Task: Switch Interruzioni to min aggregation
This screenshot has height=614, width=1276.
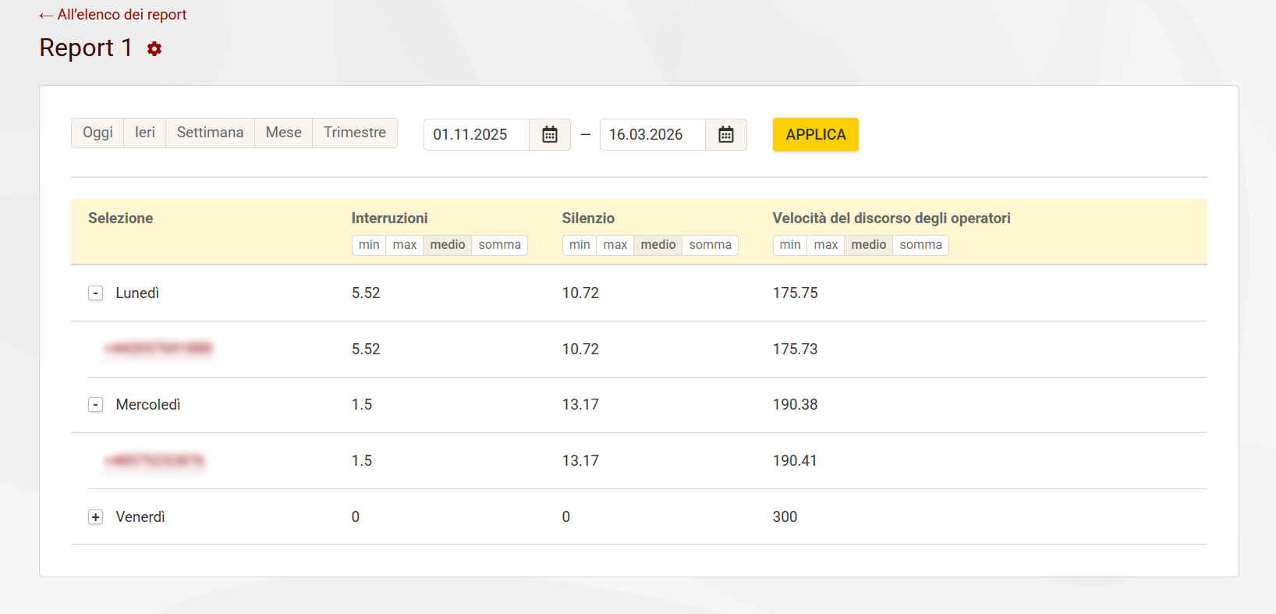Action: (x=369, y=245)
